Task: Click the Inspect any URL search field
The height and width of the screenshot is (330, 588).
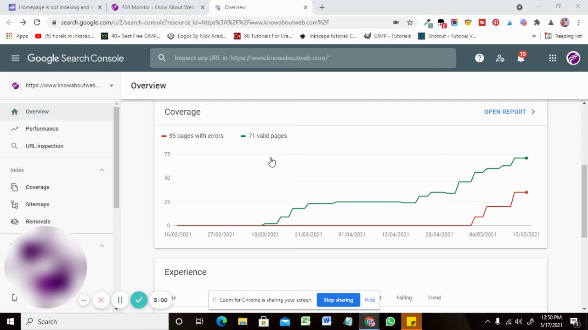Action: (303, 58)
